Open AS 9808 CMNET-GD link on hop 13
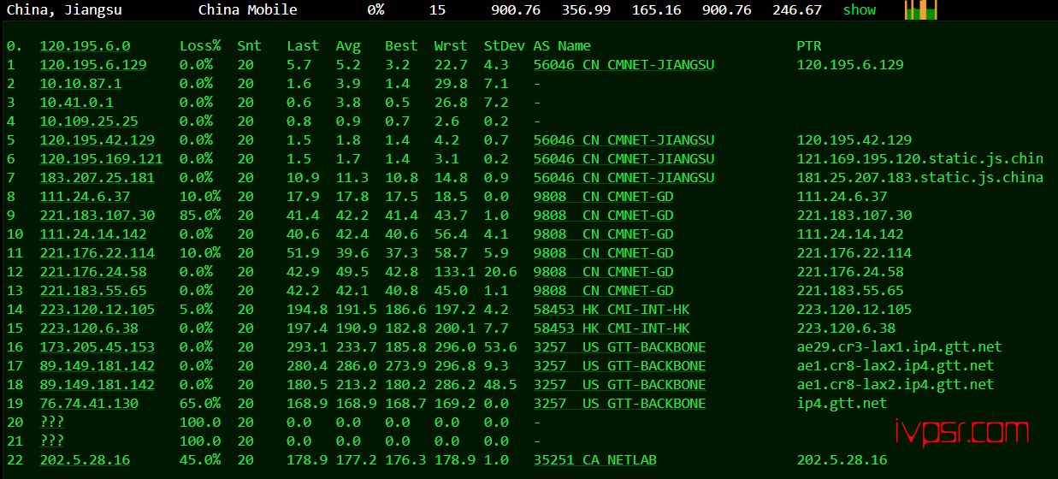The image size is (1058, 479). 603,291
